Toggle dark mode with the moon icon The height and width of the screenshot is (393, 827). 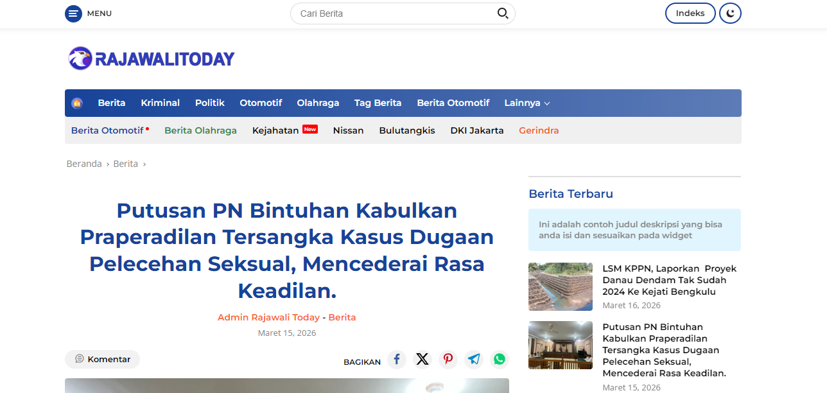[x=730, y=13]
